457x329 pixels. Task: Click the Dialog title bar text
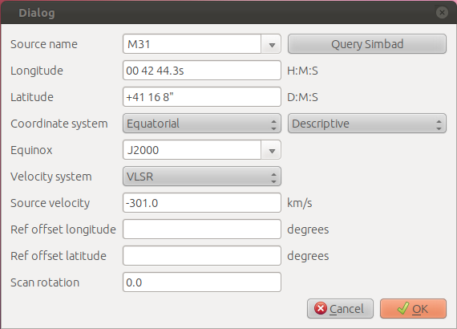point(37,13)
